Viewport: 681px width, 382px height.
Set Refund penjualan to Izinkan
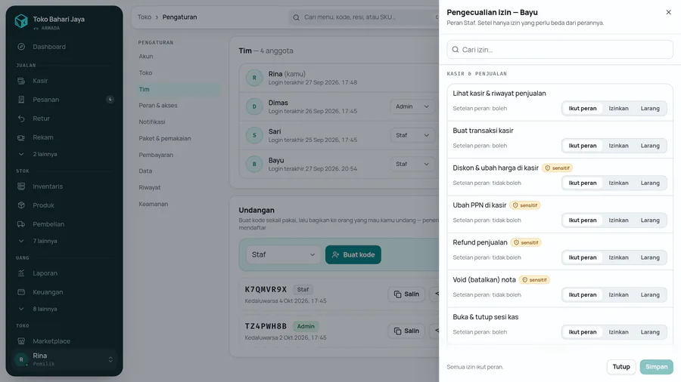(x=618, y=257)
